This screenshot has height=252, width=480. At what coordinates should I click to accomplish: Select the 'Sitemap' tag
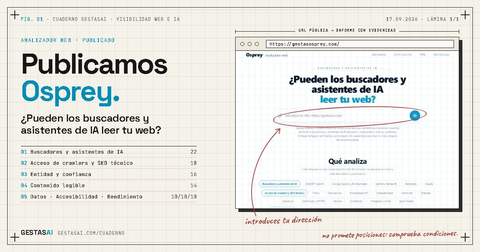426,193
